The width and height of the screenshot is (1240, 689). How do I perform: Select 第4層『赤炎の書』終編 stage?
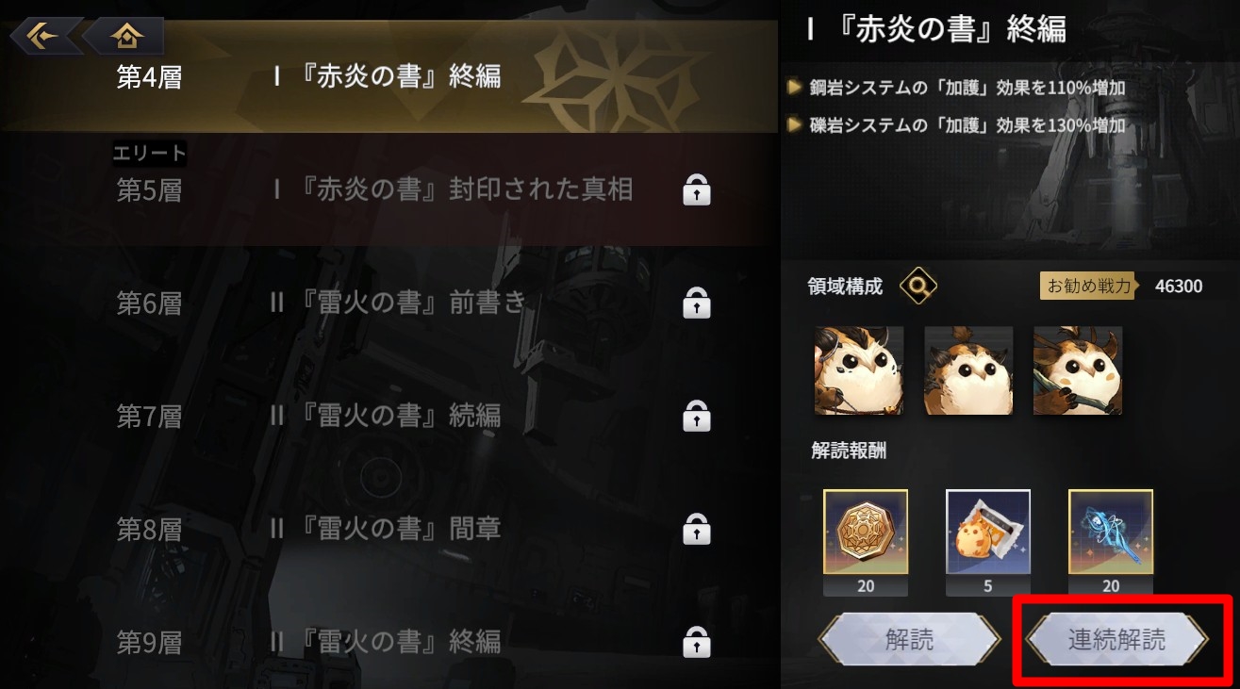tap(389, 76)
